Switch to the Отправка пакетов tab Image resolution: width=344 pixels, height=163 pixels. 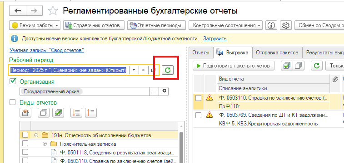tap(277, 53)
